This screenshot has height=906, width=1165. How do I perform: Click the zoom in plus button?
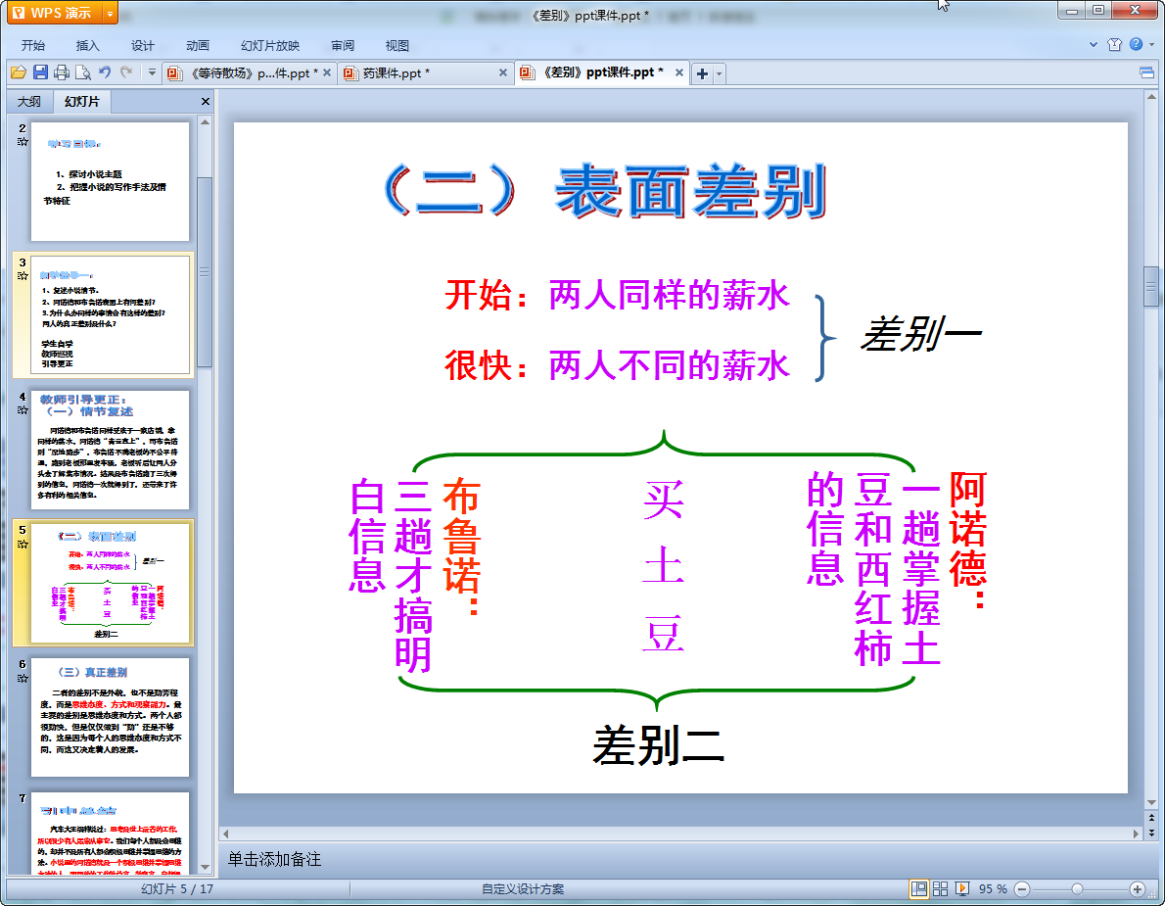(x=1137, y=889)
